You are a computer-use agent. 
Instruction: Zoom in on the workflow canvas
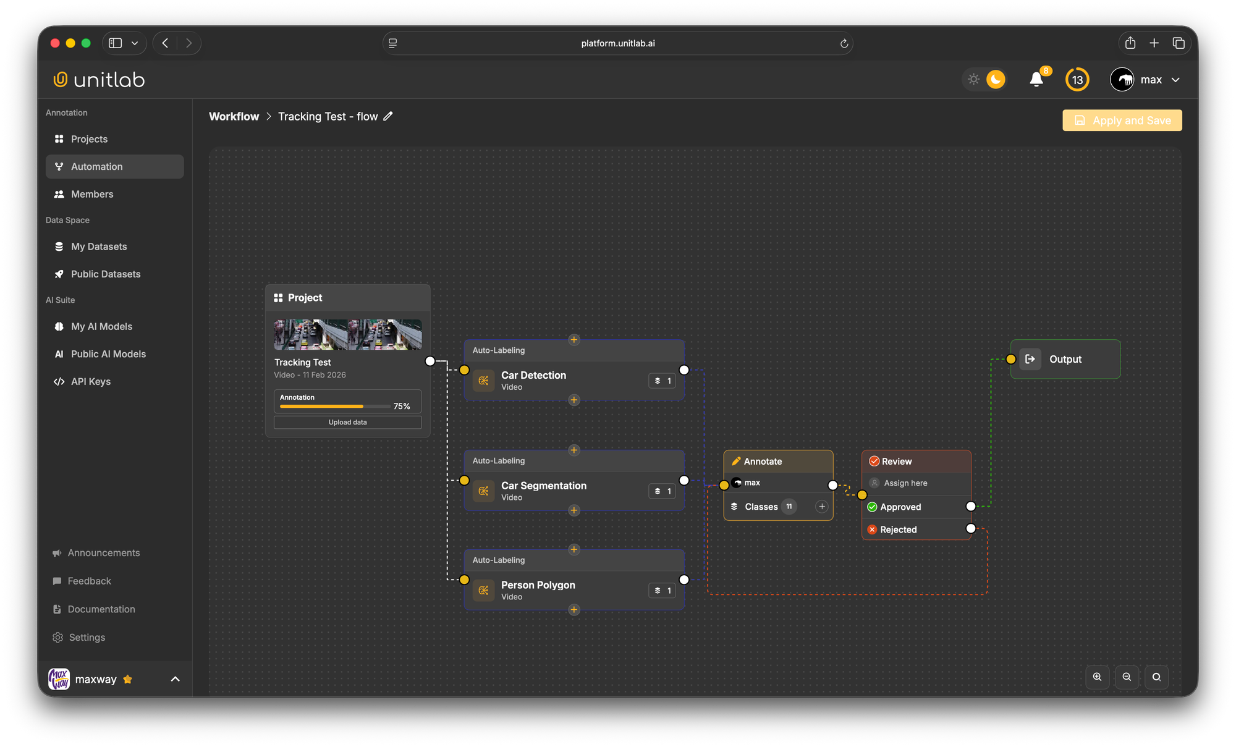pos(1097,677)
